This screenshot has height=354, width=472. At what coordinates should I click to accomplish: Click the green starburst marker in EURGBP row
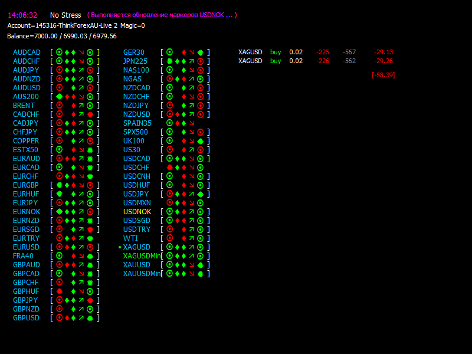[x=60, y=185]
